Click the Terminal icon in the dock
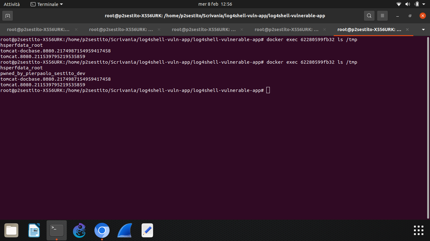The width and height of the screenshot is (430, 241). (57, 231)
